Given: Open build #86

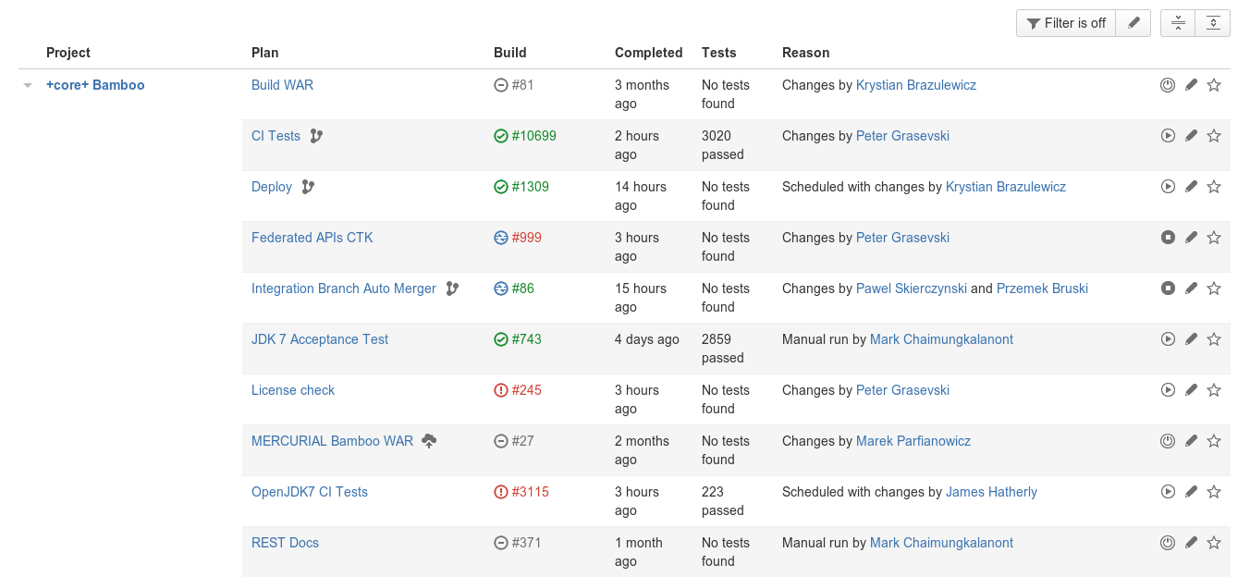Looking at the screenshot, I should pos(522,288).
